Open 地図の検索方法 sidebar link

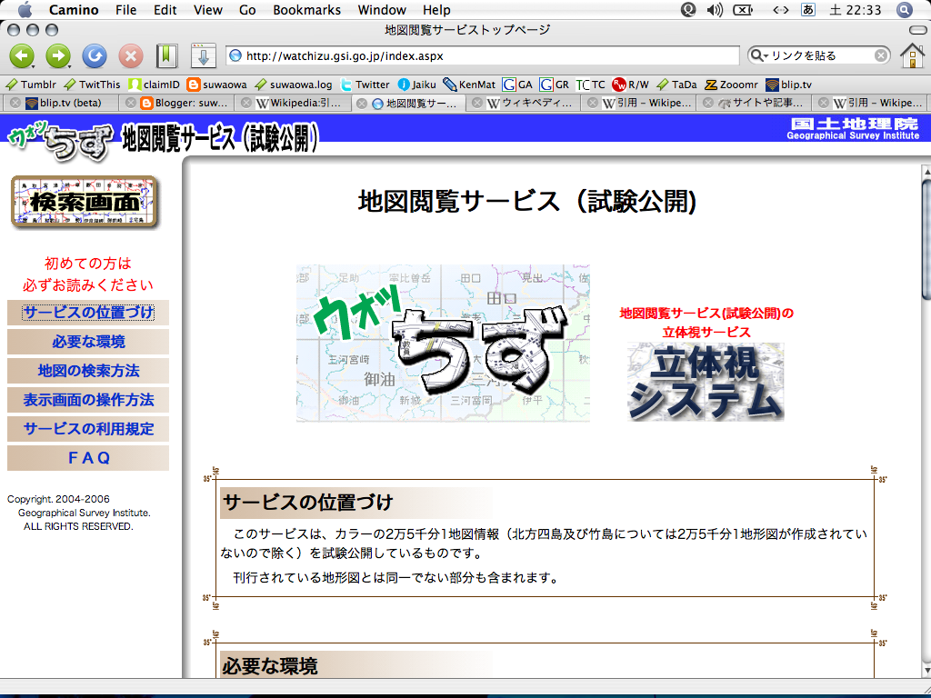pyautogui.click(x=88, y=371)
